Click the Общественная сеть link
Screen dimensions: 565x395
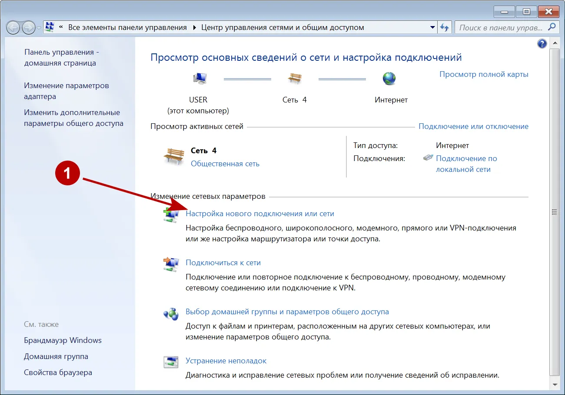click(225, 164)
